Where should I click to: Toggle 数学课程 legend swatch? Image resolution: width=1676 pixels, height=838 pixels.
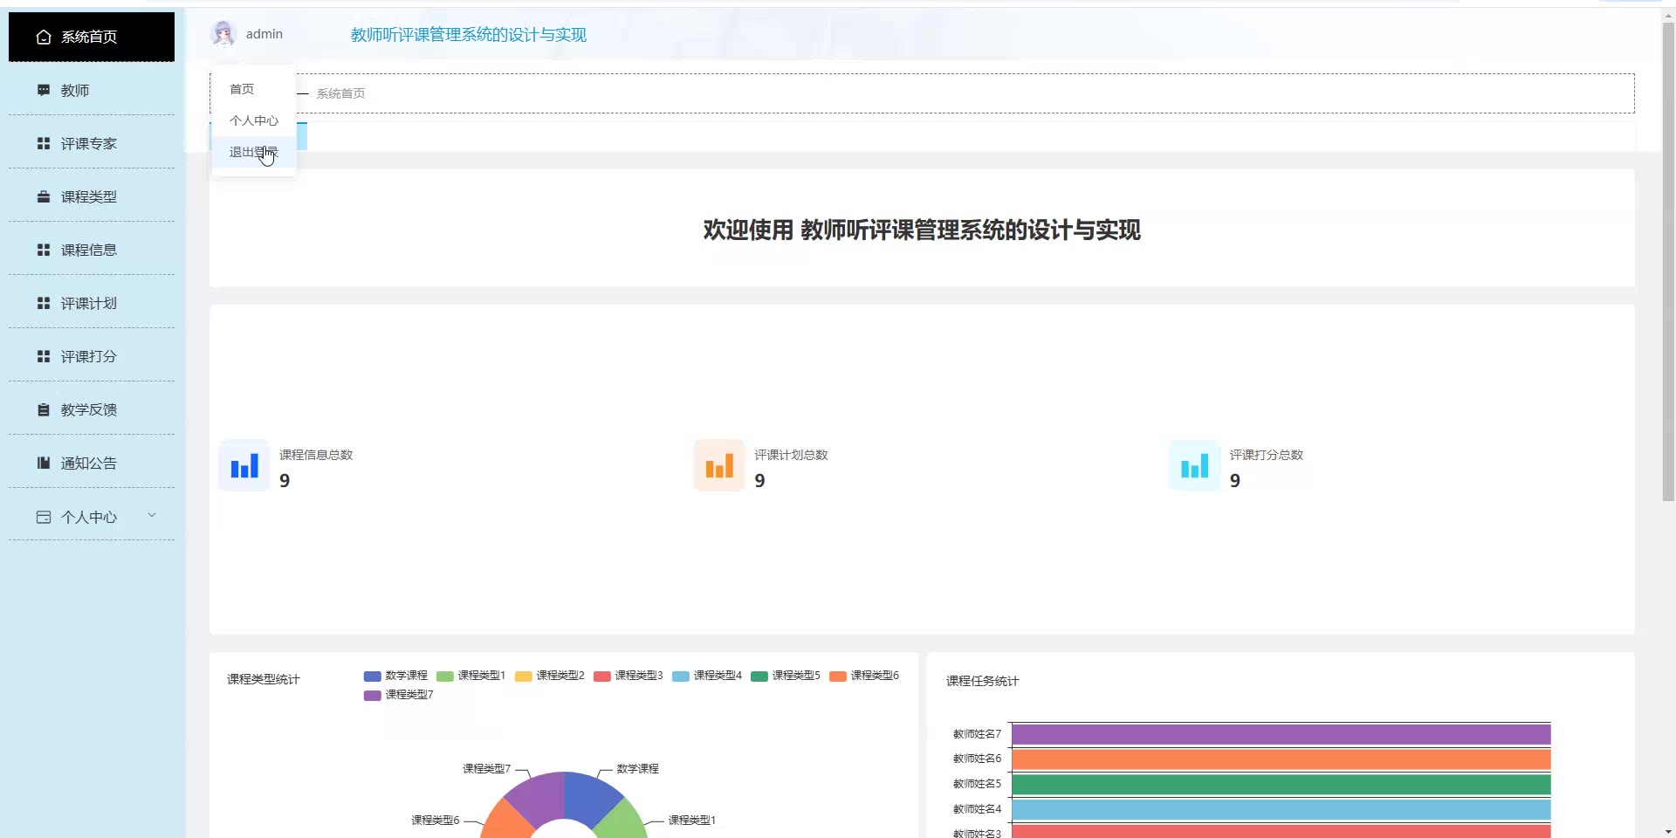tap(373, 676)
